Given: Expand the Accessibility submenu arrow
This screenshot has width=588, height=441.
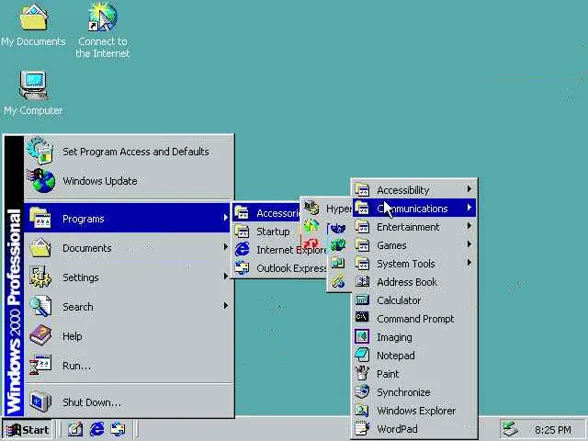Looking at the screenshot, I should coord(469,189).
